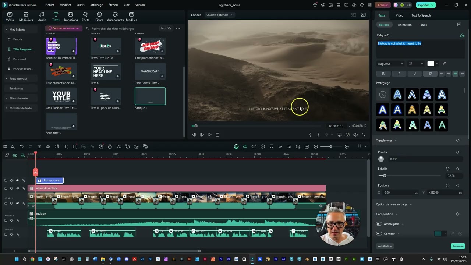Open the Fichier menu
This screenshot has height=265, width=471.
pos(50,5)
